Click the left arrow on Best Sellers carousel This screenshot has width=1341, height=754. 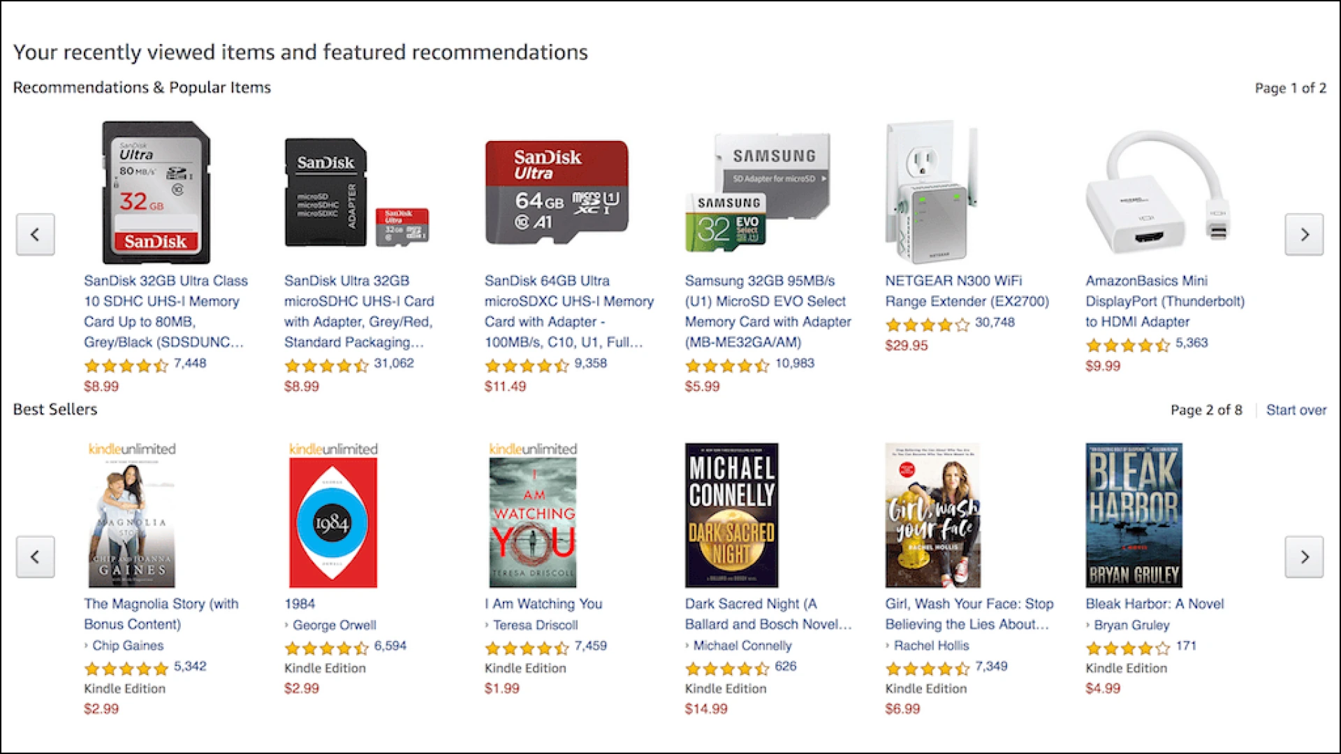point(35,556)
